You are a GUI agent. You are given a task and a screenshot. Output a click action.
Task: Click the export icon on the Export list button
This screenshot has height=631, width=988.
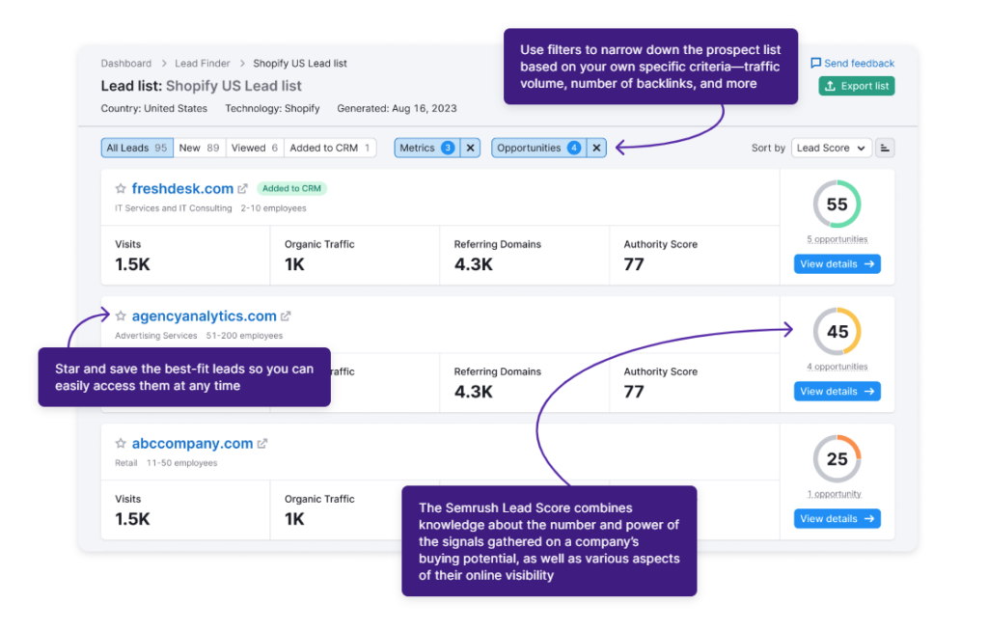(x=832, y=87)
